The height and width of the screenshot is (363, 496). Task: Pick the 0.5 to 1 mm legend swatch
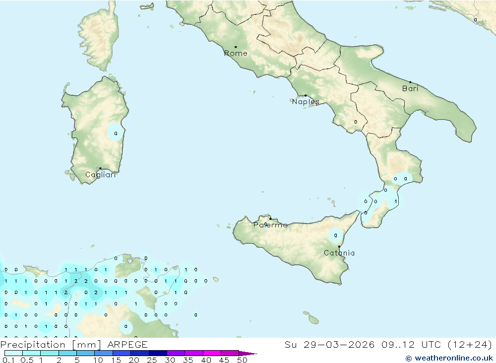point(32,353)
